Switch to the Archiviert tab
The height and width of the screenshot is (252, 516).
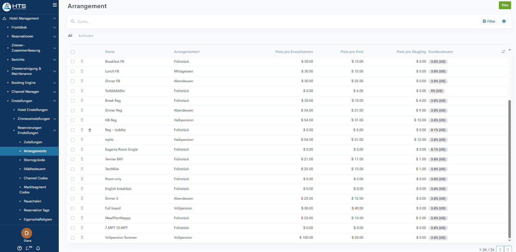coord(86,36)
